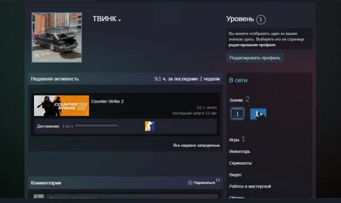Open the Видео link

tap(236, 175)
